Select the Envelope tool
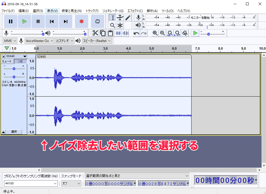This screenshot has height=194, width=266. (120, 18)
